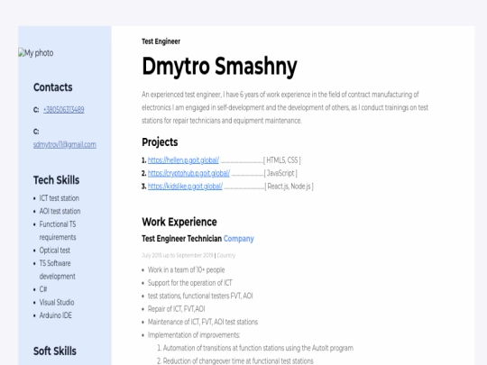Click the Tech Skills heading

tap(56, 180)
